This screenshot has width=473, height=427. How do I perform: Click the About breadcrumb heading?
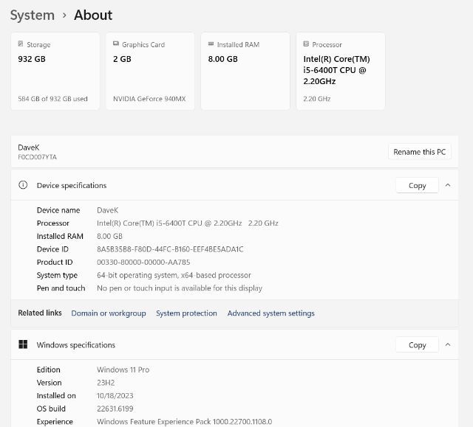(x=93, y=15)
